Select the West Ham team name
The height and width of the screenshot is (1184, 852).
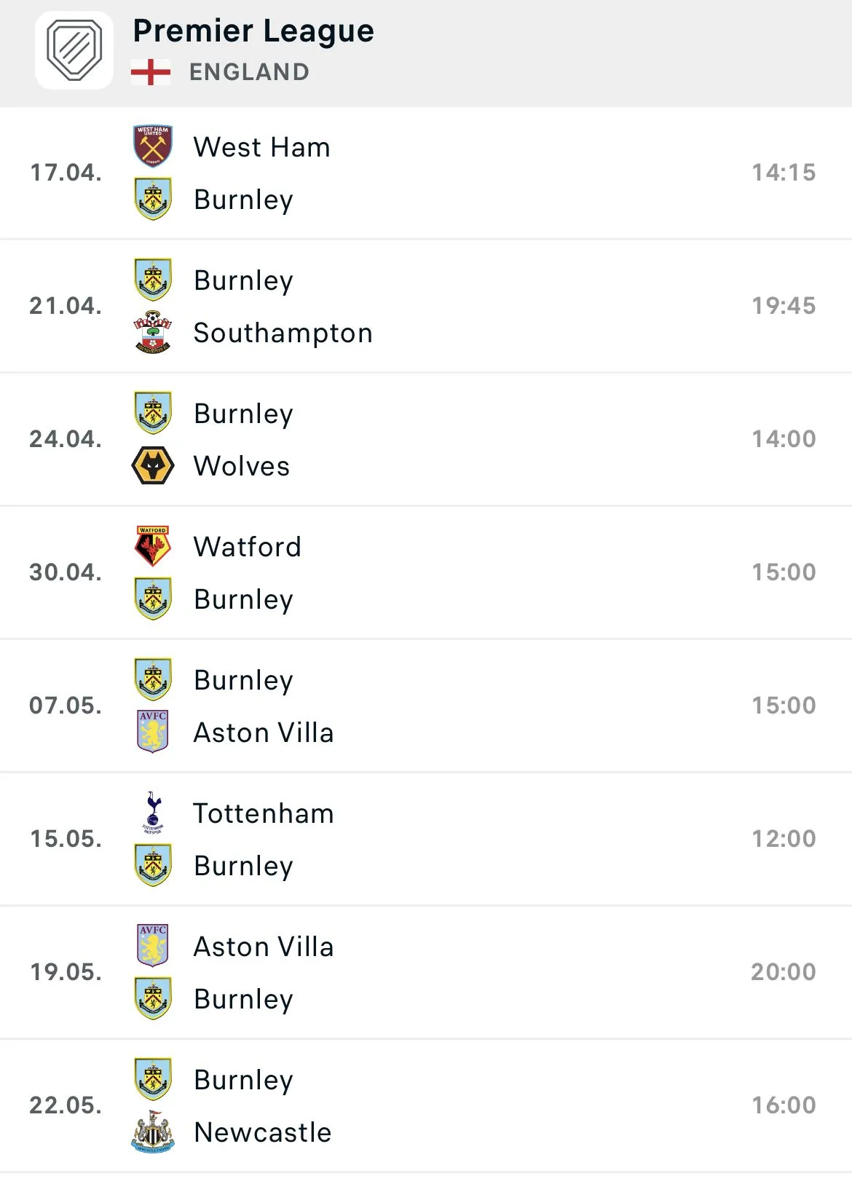[x=261, y=147]
